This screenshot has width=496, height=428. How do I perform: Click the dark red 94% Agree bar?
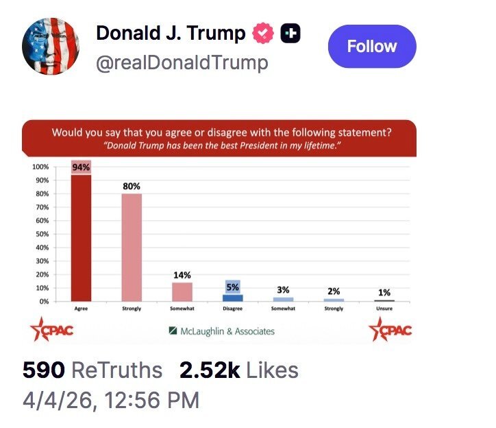[82, 237]
